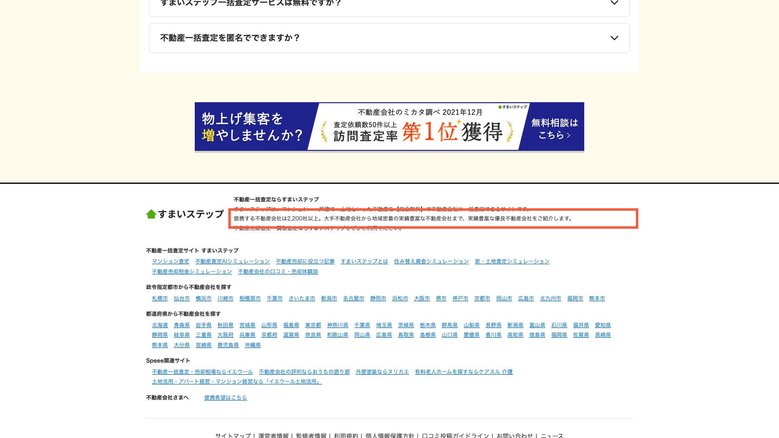Click the Speee関連サイト heading
The image size is (779, 438).
point(168,361)
